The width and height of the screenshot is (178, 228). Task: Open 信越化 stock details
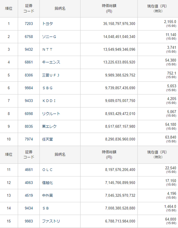tap(47, 183)
